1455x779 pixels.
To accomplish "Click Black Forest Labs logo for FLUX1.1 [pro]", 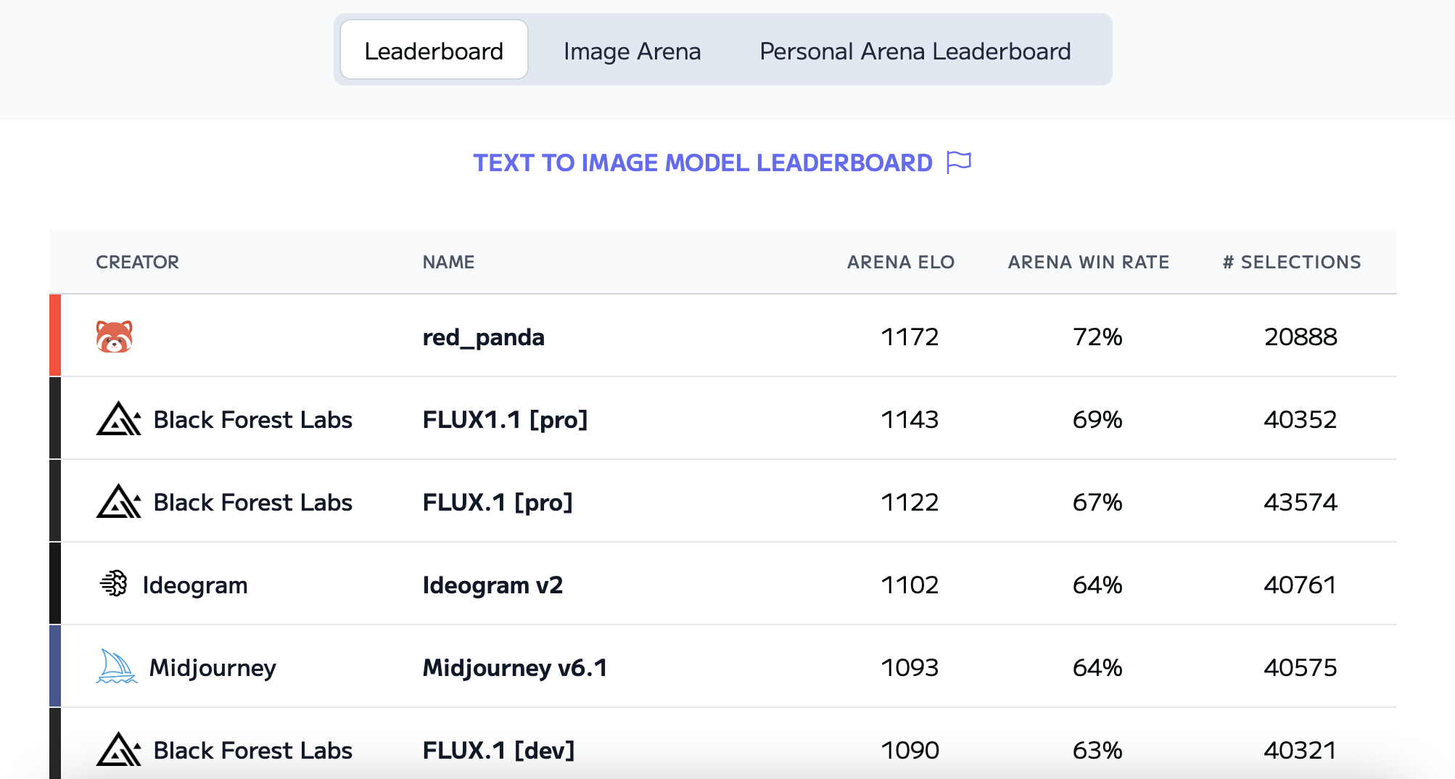I will (118, 419).
